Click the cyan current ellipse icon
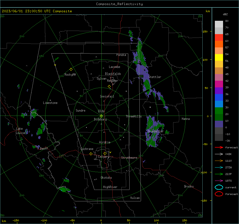This screenshot has height=224, width=239. coord(219,187)
